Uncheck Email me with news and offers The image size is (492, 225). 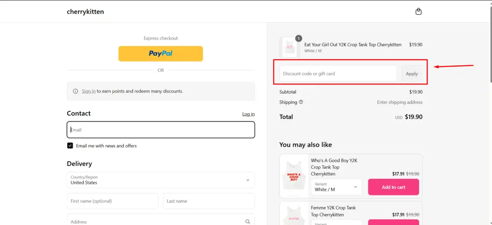click(x=70, y=146)
